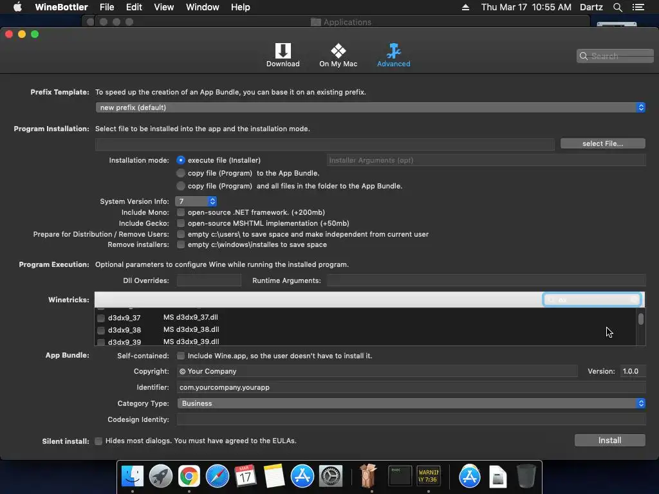Viewport: 659px width, 494px height.
Task: Open the App Store icon beside Notes in Dock
Action: pos(302,476)
